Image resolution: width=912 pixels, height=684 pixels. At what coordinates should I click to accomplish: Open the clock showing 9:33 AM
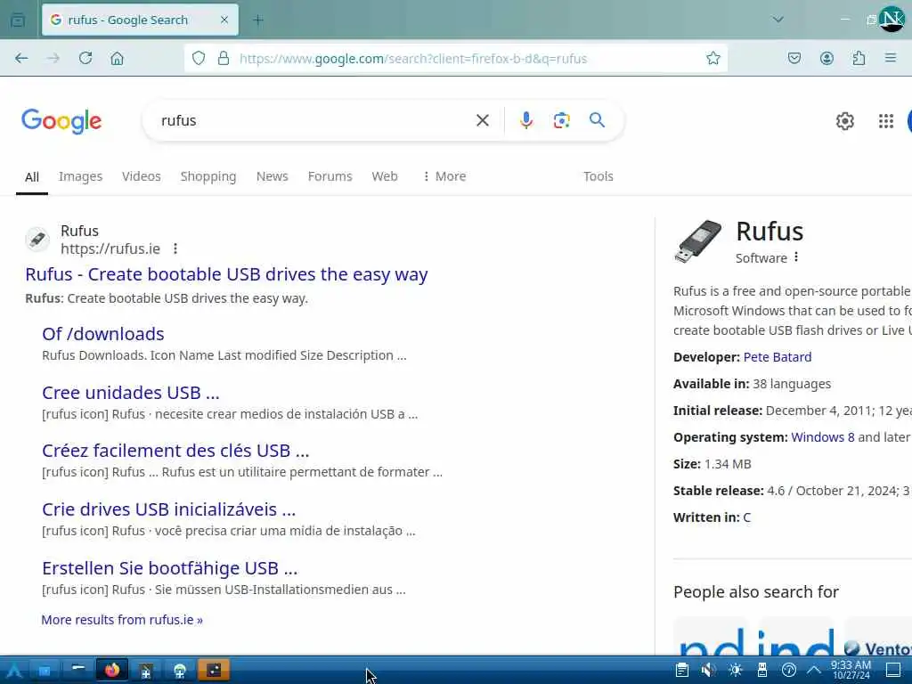[x=851, y=670]
